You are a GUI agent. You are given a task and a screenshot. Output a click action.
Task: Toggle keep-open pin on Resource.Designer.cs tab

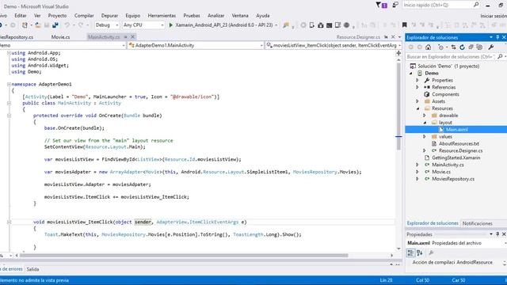[x=386, y=37]
